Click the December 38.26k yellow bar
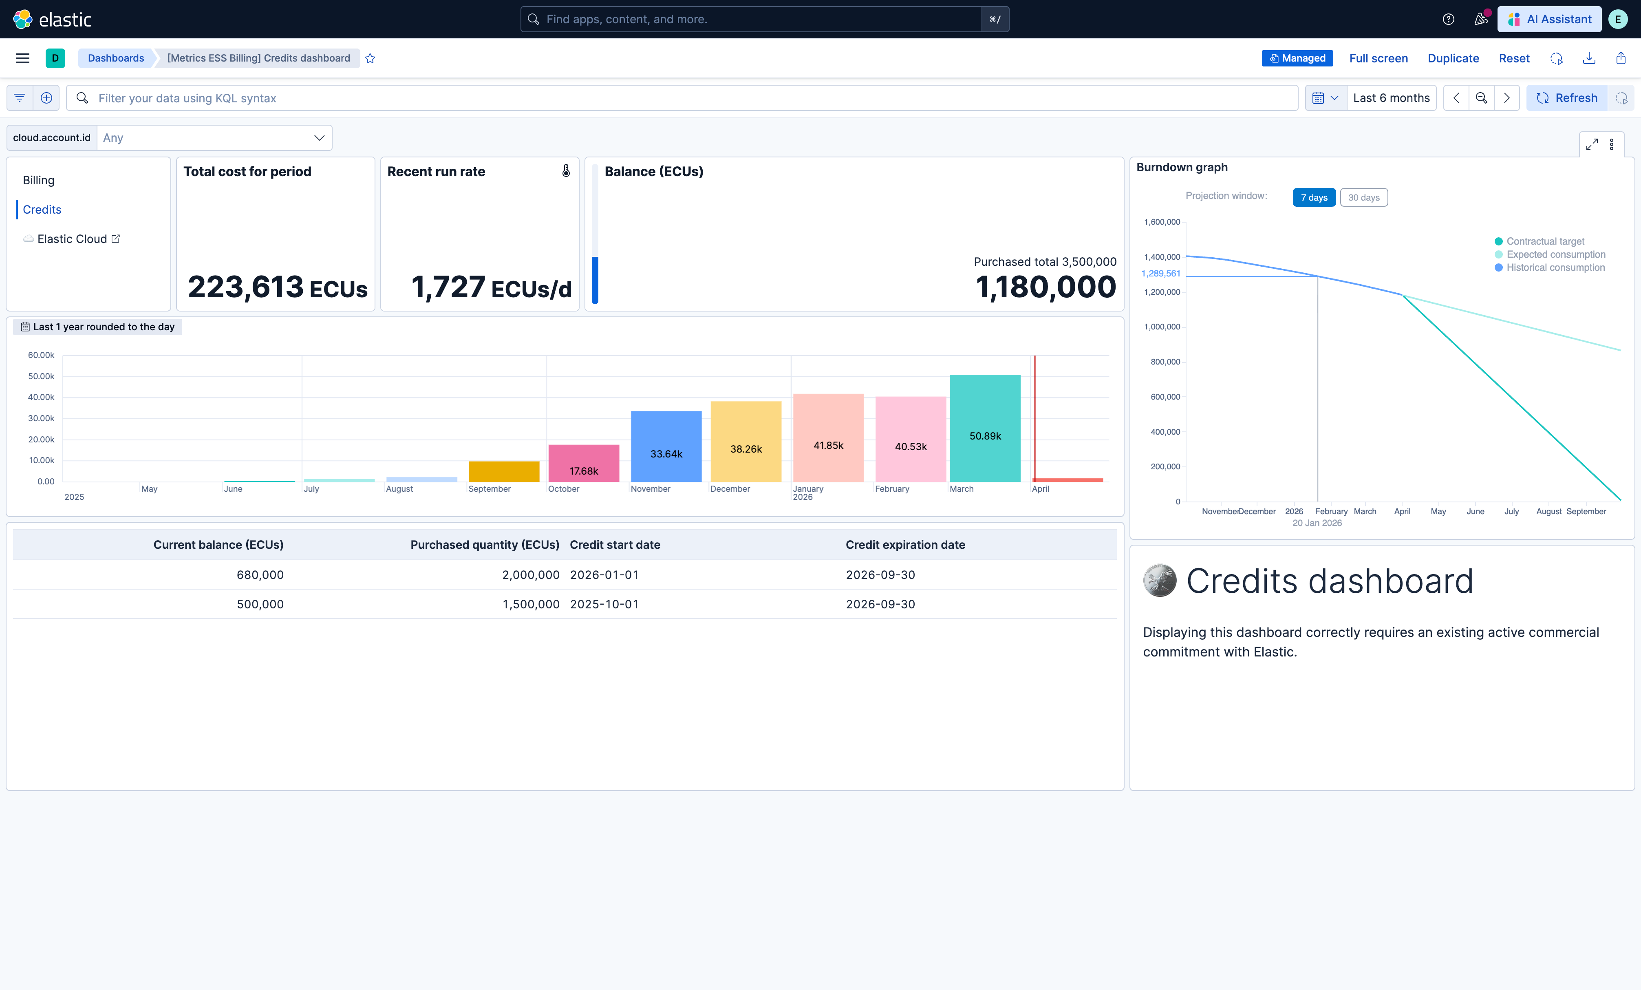Viewport: 1641px width, 990px height. 746,442
